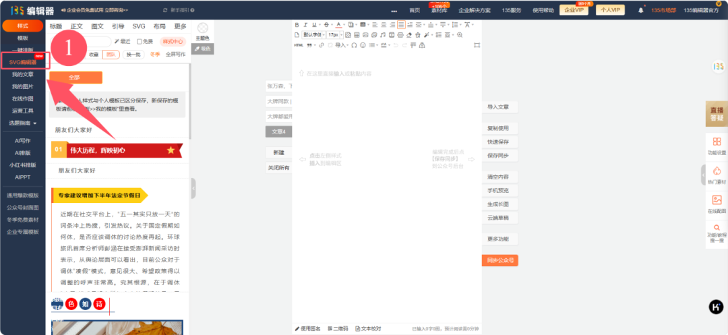This screenshot has width=728, height=335.
Task: Click the 样式中心 button
Action: point(174,41)
